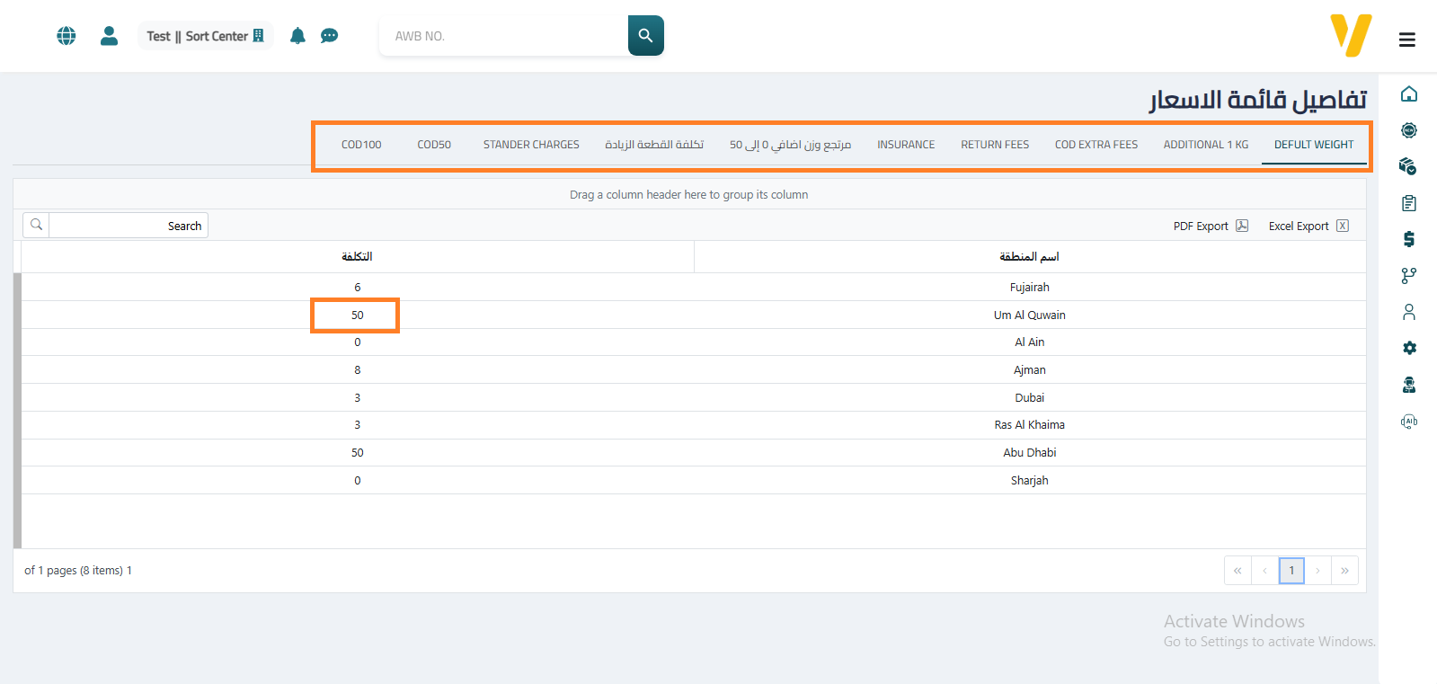
Task: Click the yellow V logo
Action: click(1351, 35)
